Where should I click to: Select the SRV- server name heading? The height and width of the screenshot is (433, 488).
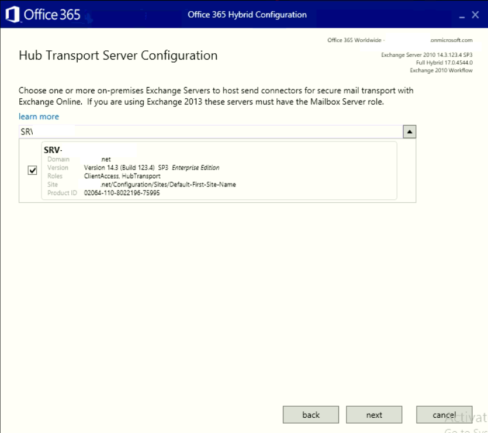pyautogui.click(x=53, y=150)
